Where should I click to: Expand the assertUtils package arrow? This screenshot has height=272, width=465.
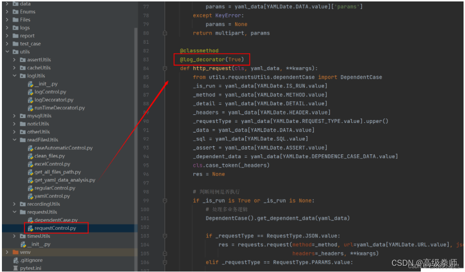click(14, 59)
